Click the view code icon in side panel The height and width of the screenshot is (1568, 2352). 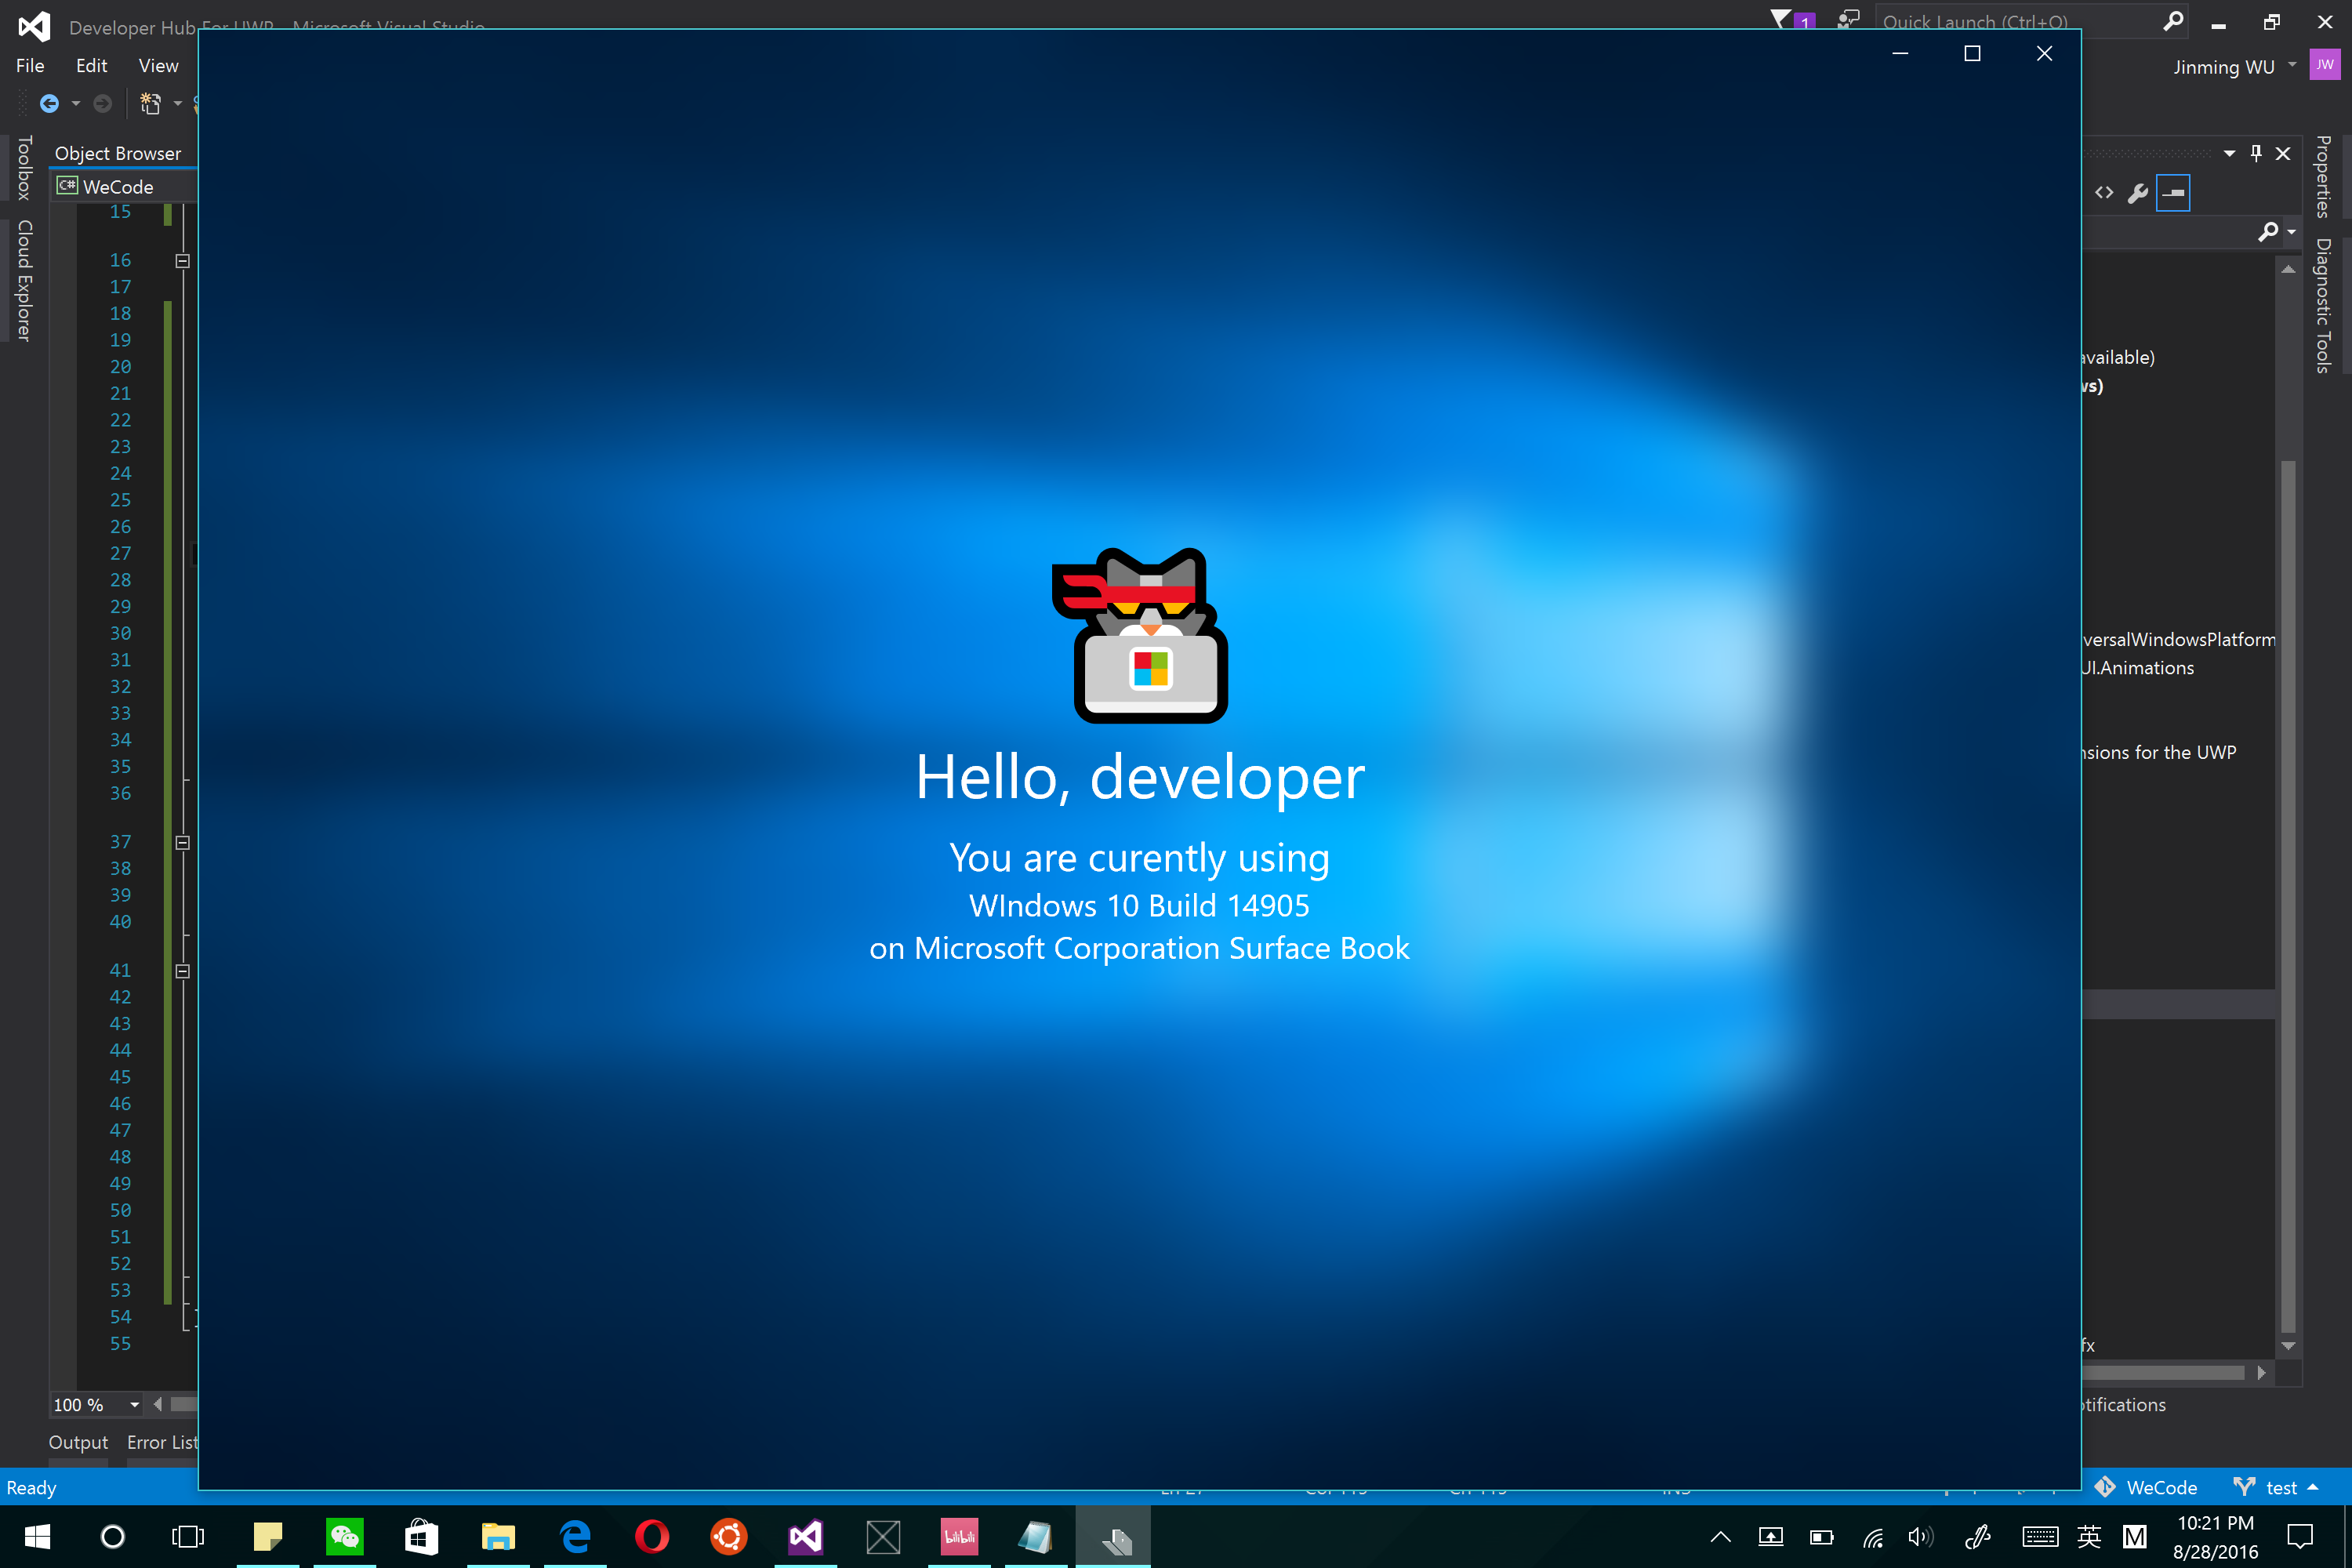[x=2104, y=193]
